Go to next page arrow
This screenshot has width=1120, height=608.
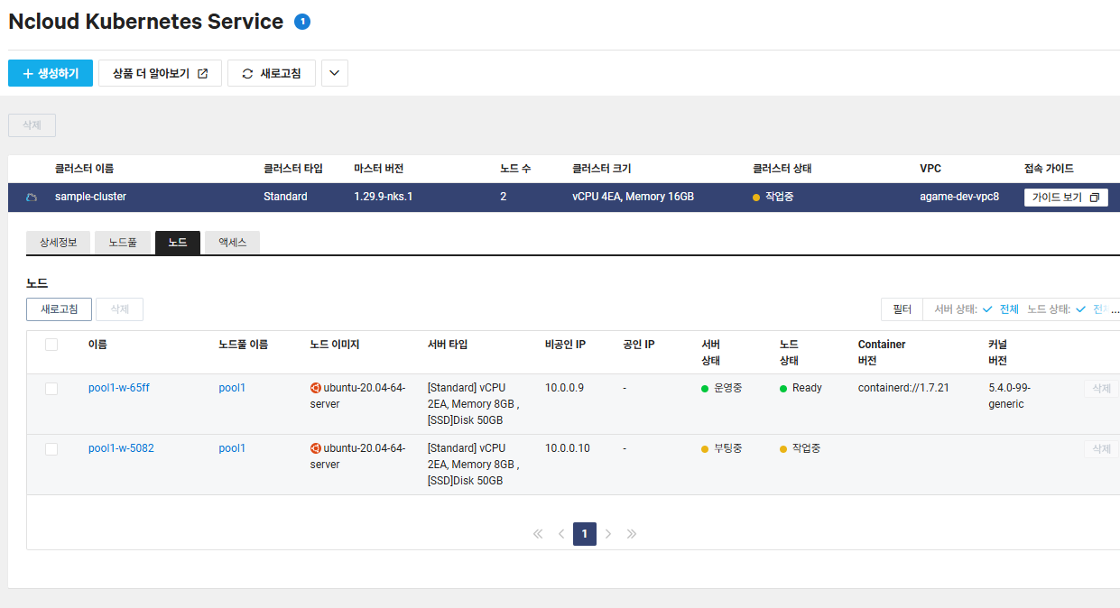click(608, 534)
